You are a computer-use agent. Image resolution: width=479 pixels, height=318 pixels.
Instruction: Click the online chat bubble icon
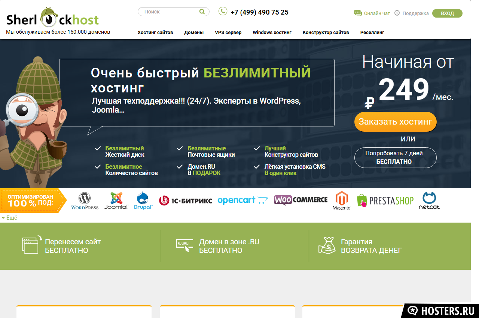[x=358, y=13]
